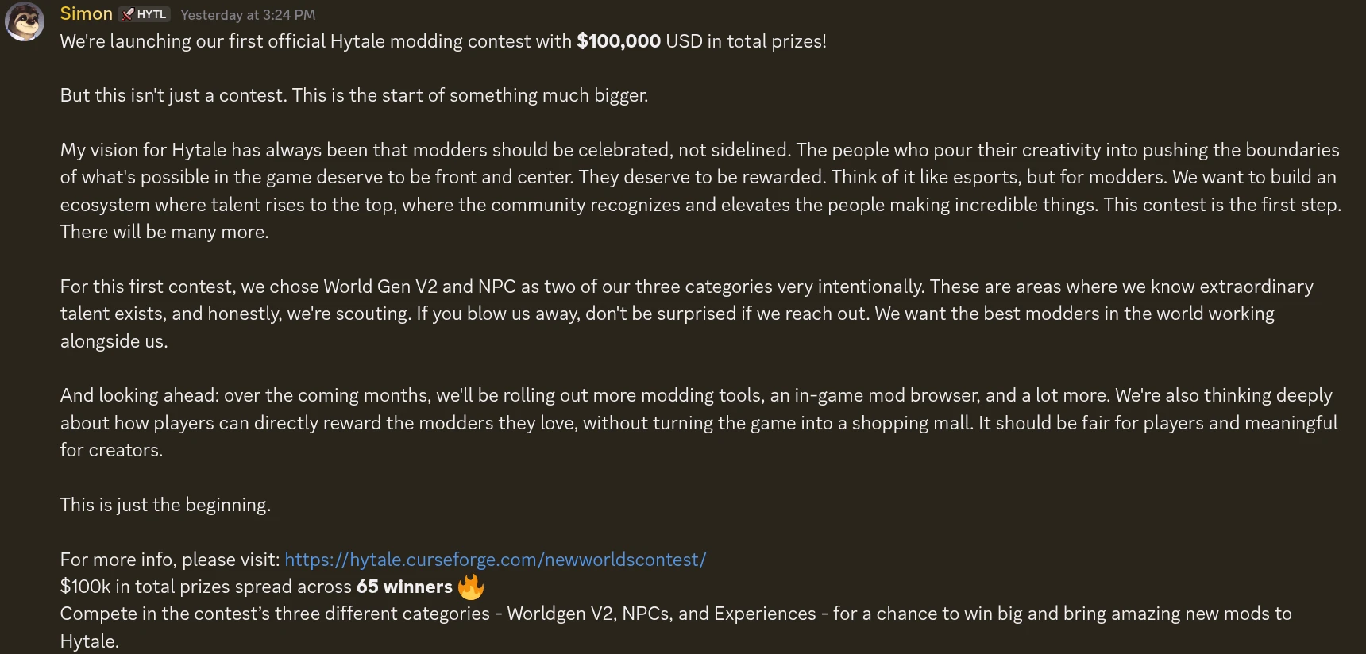Click the phrase This is just the beginning
Image resolution: width=1366 pixels, height=654 pixels.
click(164, 505)
